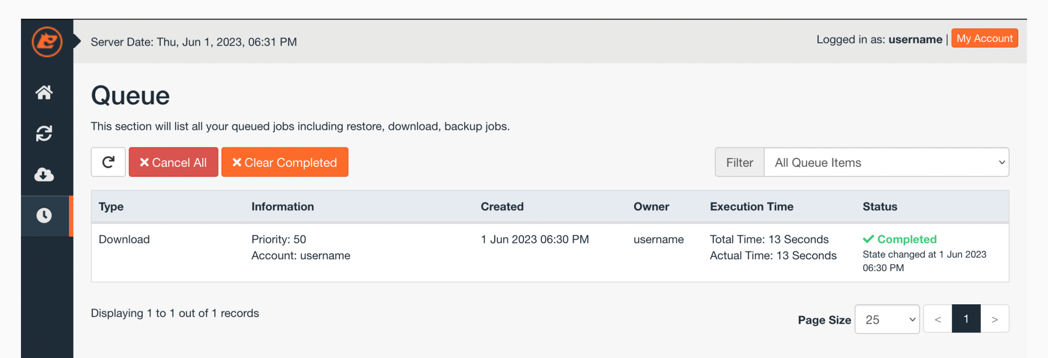The width and height of the screenshot is (1048, 358).
Task: Cancel All queued jobs
Action: pos(173,162)
